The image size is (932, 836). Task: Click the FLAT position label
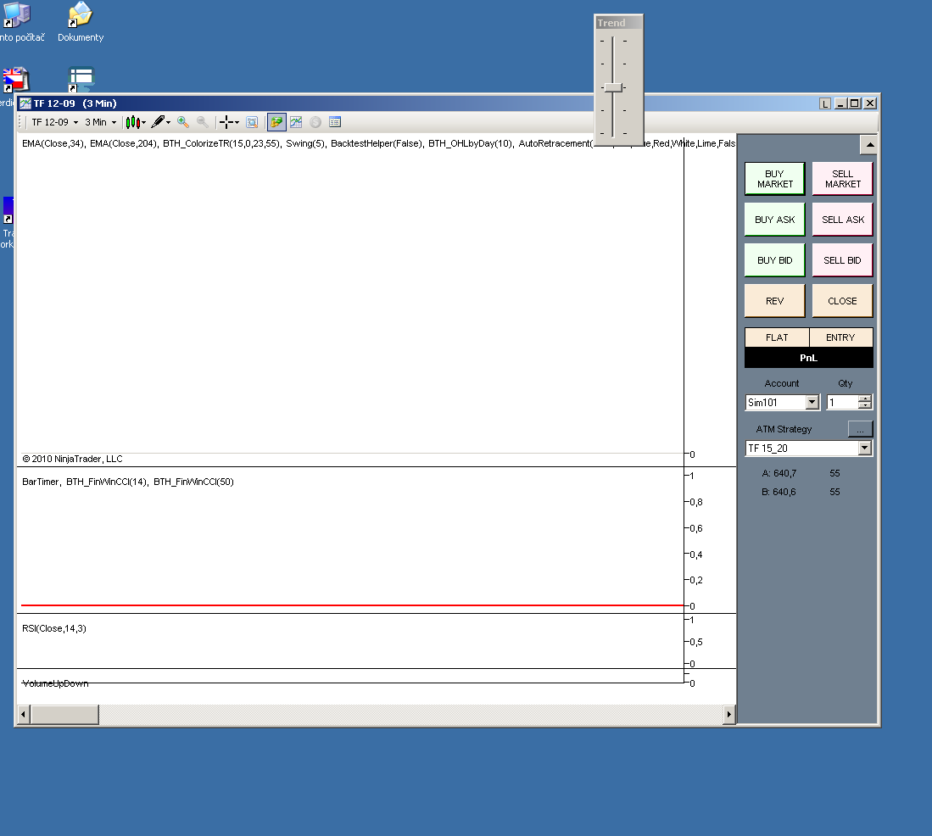click(x=777, y=337)
